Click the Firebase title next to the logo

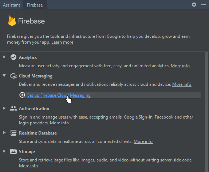coord(31,21)
